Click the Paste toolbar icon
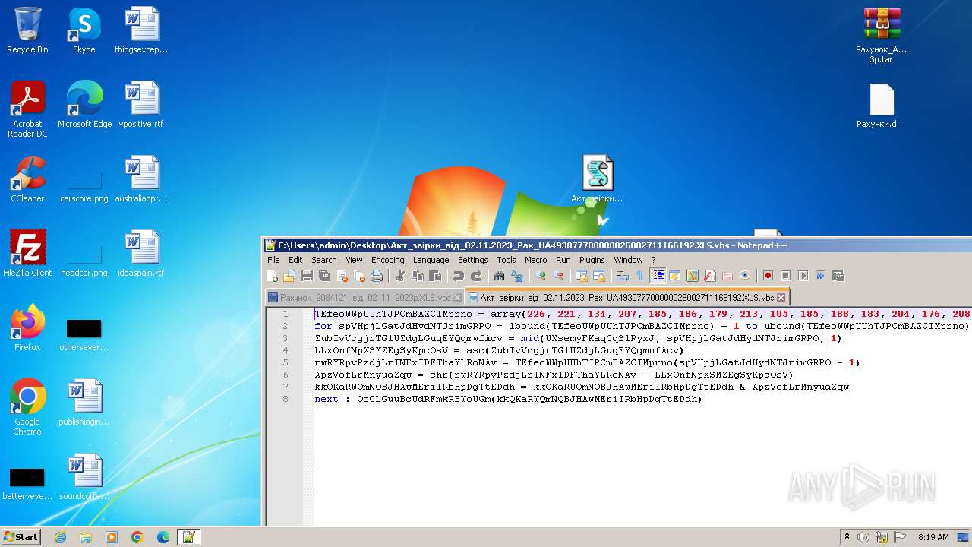Screen dimensions: 972x547 coord(434,276)
